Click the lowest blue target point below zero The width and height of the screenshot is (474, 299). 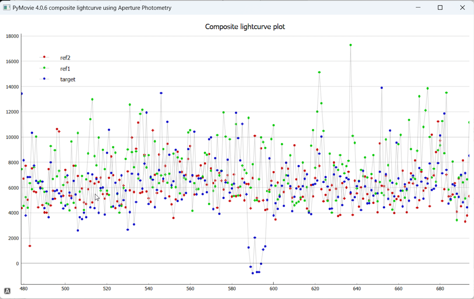click(x=253, y=273)
